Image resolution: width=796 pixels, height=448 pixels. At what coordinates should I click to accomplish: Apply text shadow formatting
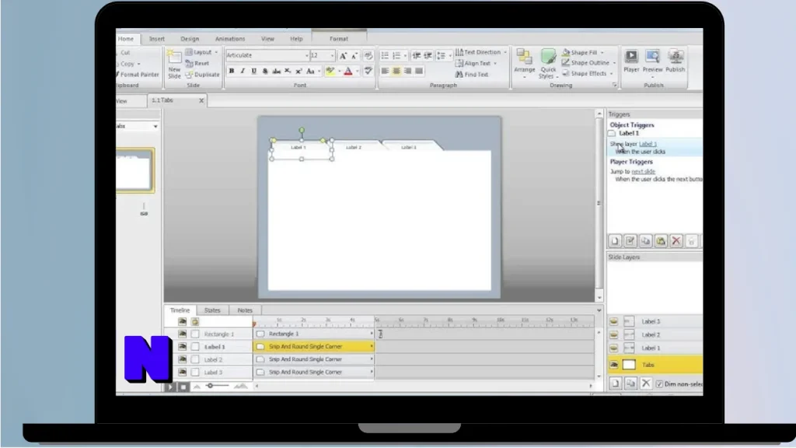tap(265, 71)
